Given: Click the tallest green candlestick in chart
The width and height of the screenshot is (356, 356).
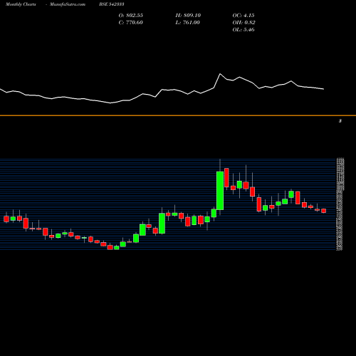Looking at the screenshot, I should point(220,191).
